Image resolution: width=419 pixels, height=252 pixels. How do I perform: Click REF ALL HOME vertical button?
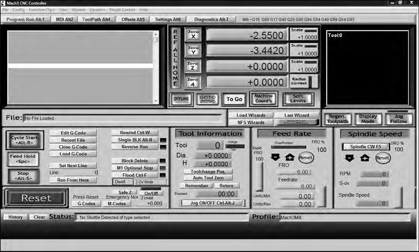175,58
